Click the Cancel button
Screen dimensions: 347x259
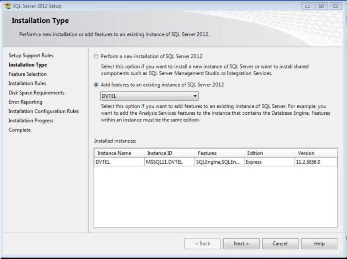click(x=280, y=243)
